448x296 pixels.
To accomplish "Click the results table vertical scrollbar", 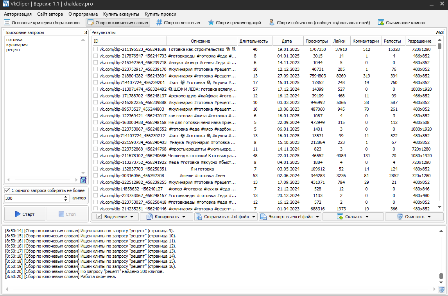I will coord(440,125).
